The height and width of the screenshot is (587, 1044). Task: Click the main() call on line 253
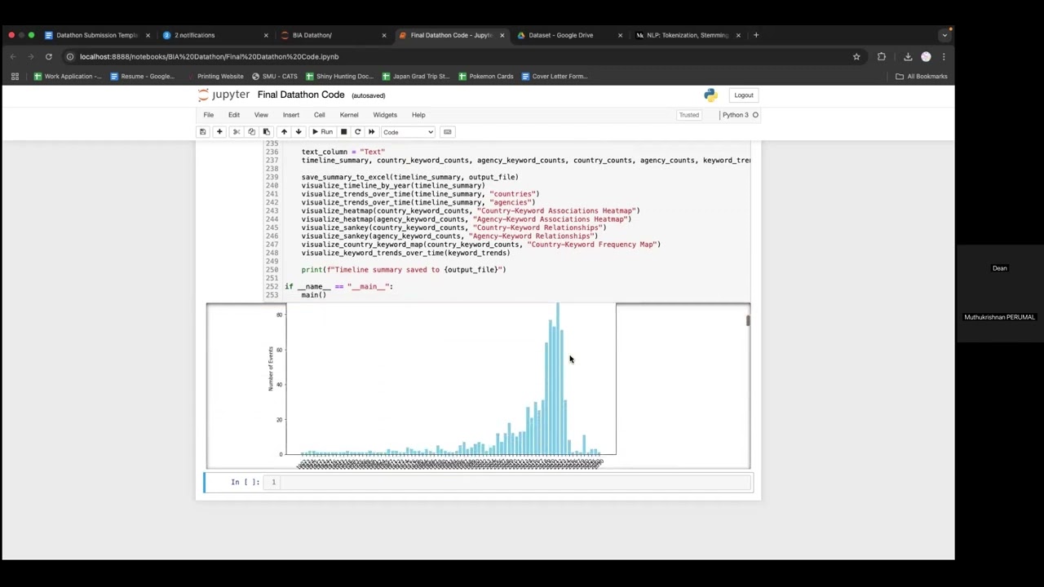click(314, 295)
